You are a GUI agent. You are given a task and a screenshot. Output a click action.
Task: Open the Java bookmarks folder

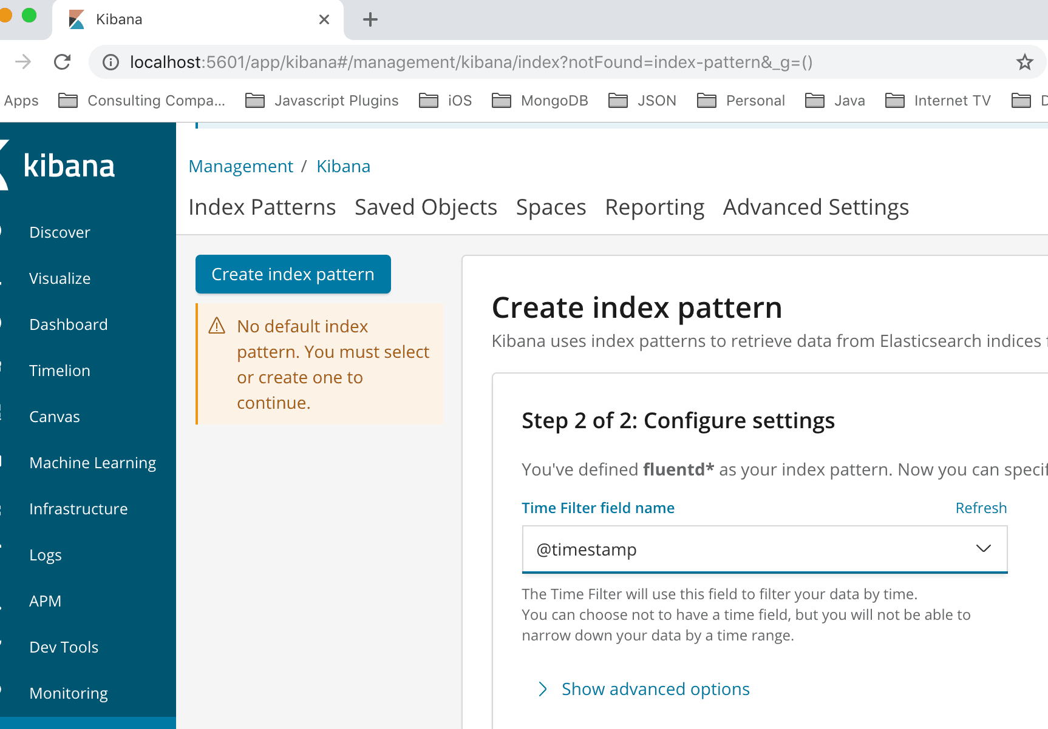(x=835, y=101)
